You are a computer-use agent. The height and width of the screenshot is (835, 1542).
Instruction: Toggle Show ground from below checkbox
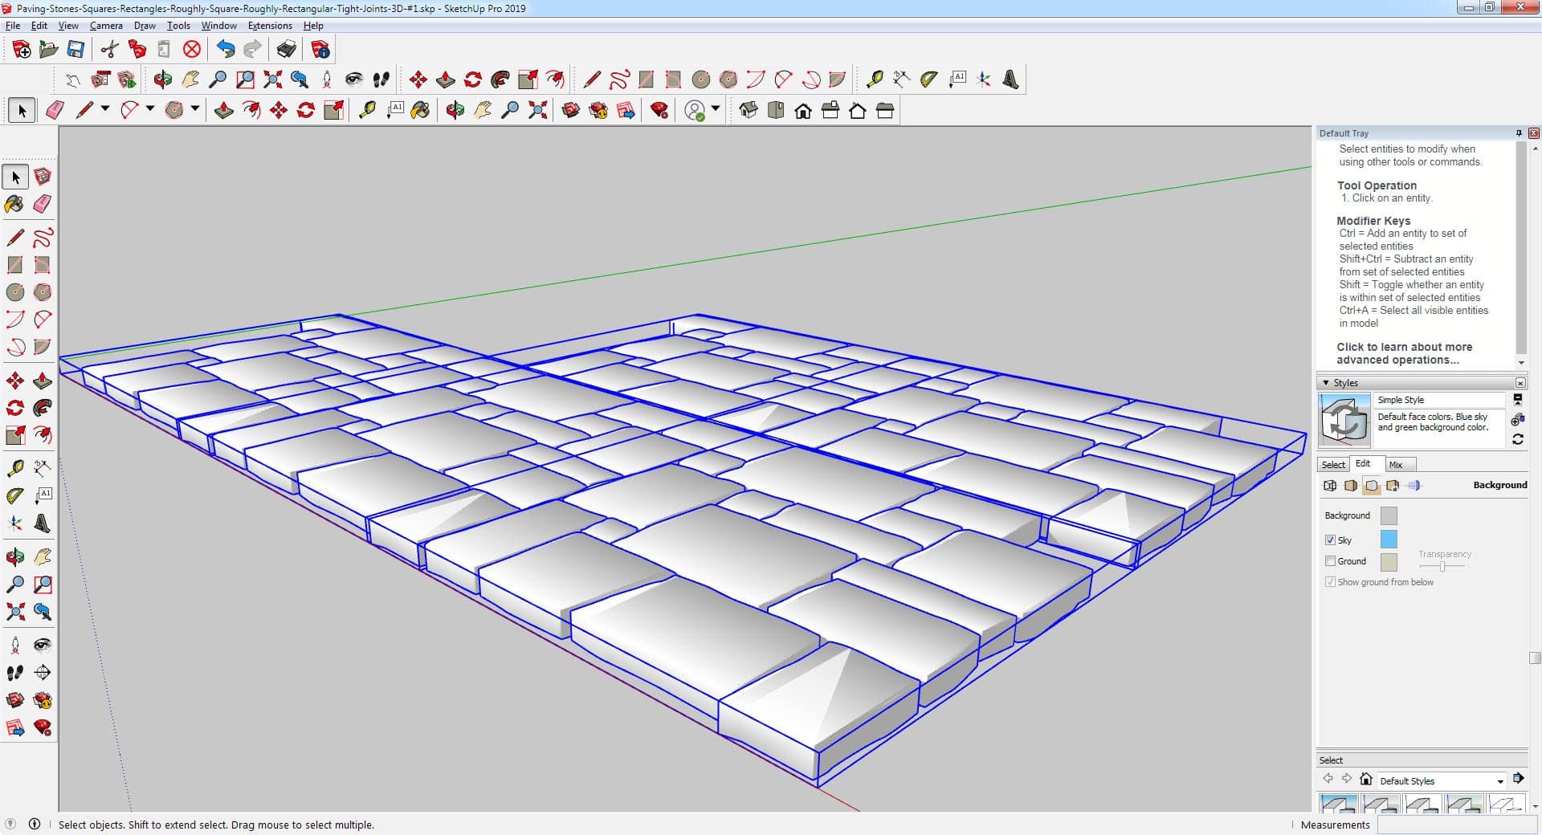pos(1330,582)
